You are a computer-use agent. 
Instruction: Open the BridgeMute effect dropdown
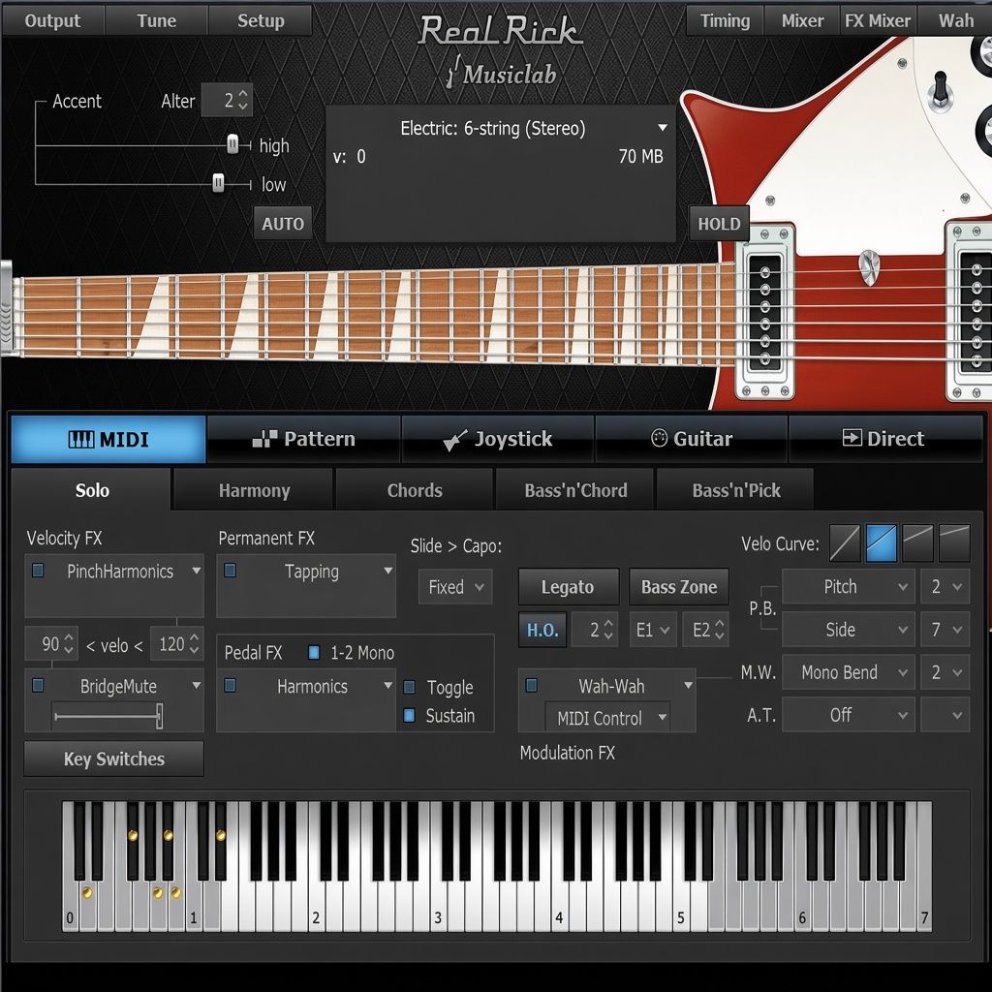pyautogui.click(x=197, y=685)
